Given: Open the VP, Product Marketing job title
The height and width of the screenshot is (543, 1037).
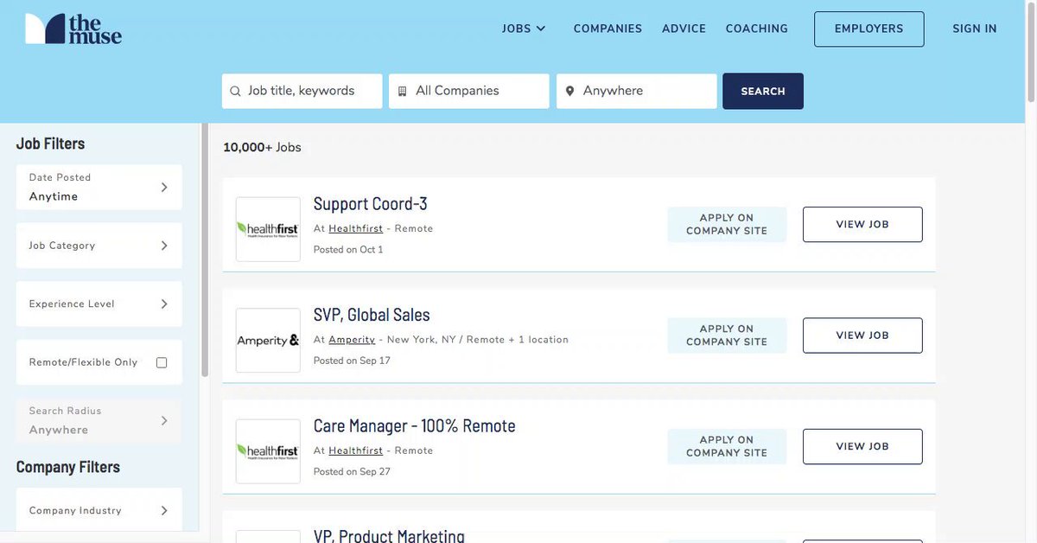Looking at the screenshot, I should (x=389, y=535).
